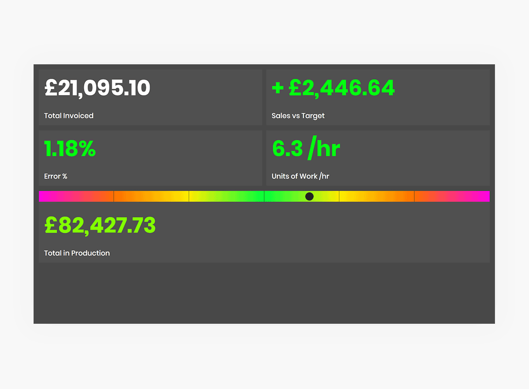Click the black dot marker on gradient bar
The width and height of the screenshot is (529, 389).
309,197
